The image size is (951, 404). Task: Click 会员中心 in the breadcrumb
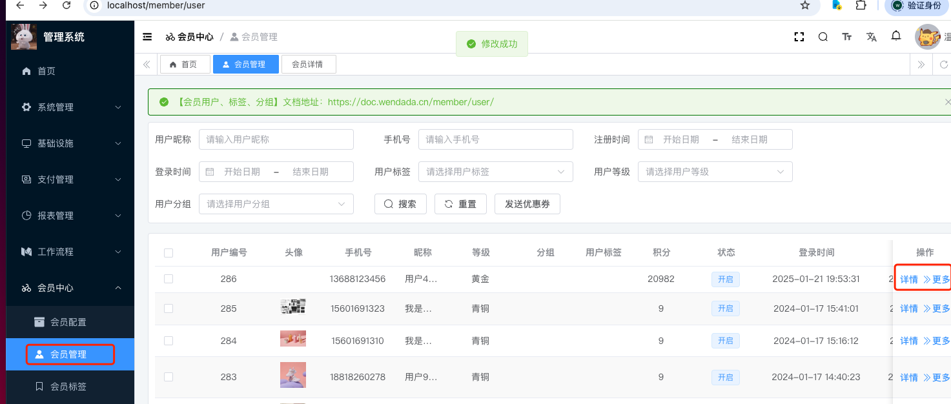tap(189, 37)
